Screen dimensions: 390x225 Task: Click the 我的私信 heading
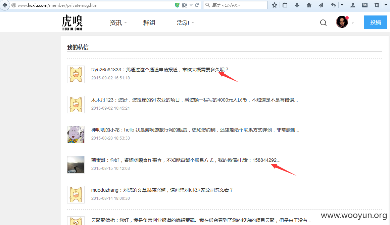tap(78, 47)
